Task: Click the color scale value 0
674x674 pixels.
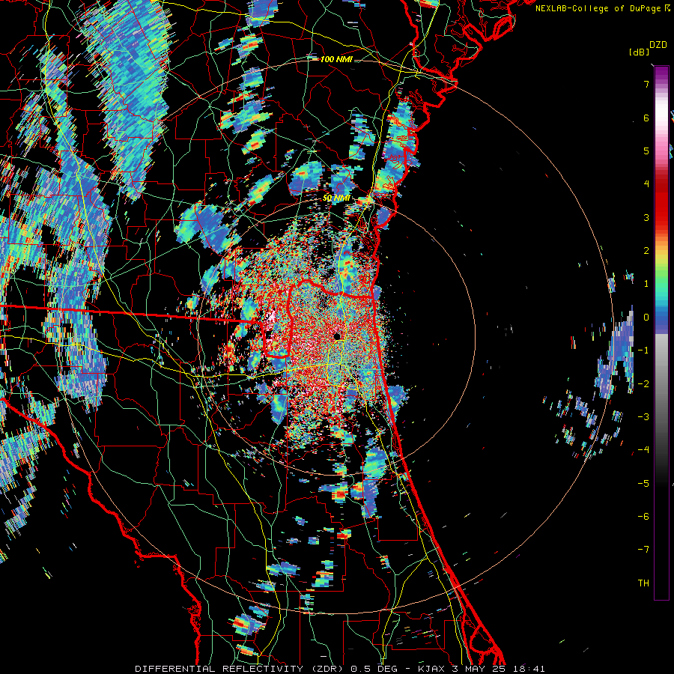Action: point(646,318)
